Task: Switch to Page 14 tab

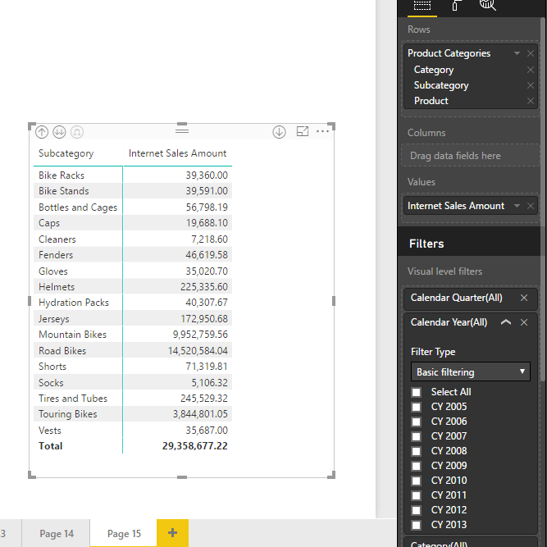Action: pos(56,533)
